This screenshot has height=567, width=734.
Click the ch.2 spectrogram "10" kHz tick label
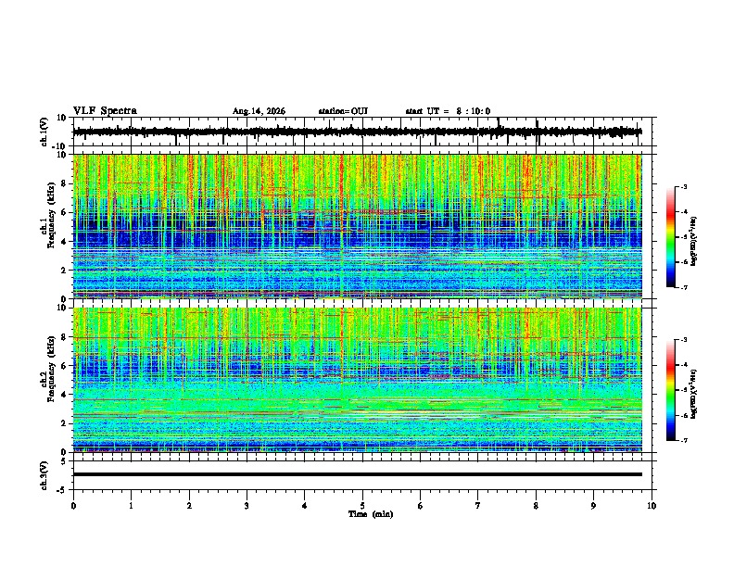(x=63, y=308)
